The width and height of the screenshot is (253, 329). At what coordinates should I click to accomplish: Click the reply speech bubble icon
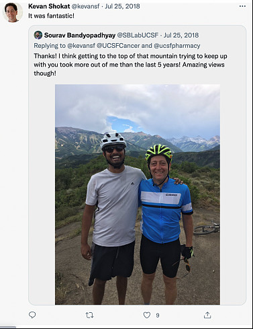[32, 315]
